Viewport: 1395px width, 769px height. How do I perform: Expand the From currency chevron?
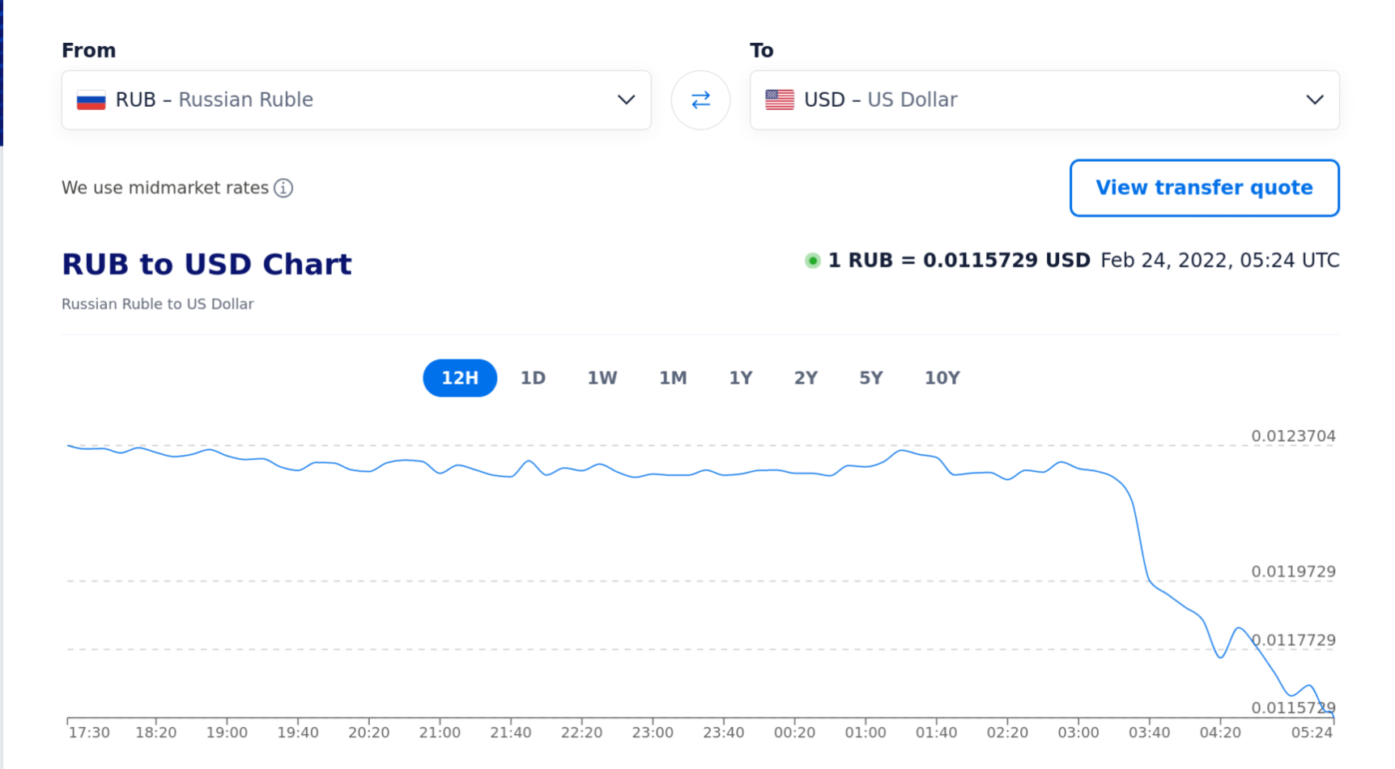pos(626,100)
